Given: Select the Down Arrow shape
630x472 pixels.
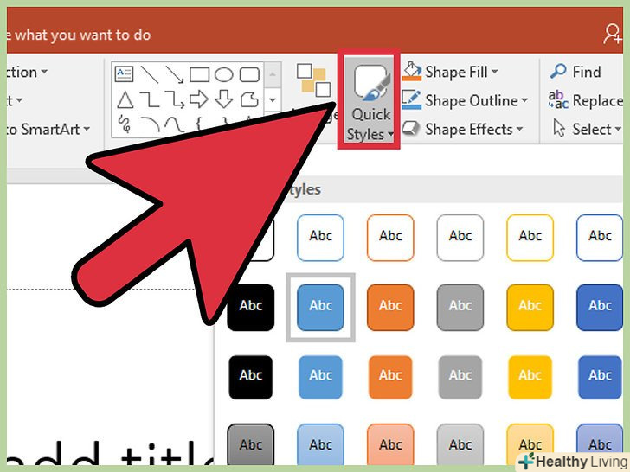Looking at the screenshot, I should 224,99.
